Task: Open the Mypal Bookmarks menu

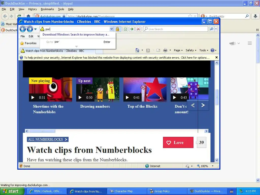Action: tap(47, 9)
